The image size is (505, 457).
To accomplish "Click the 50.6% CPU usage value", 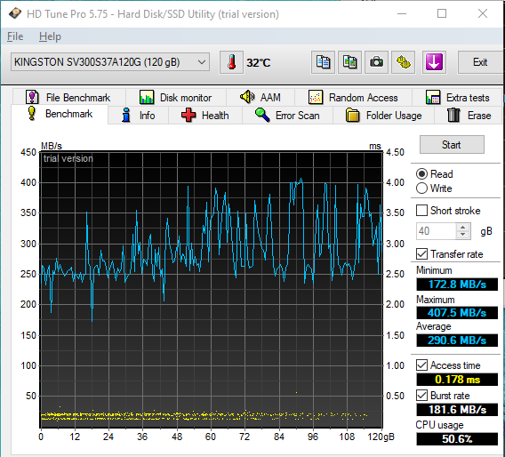I will click(457, 439).
